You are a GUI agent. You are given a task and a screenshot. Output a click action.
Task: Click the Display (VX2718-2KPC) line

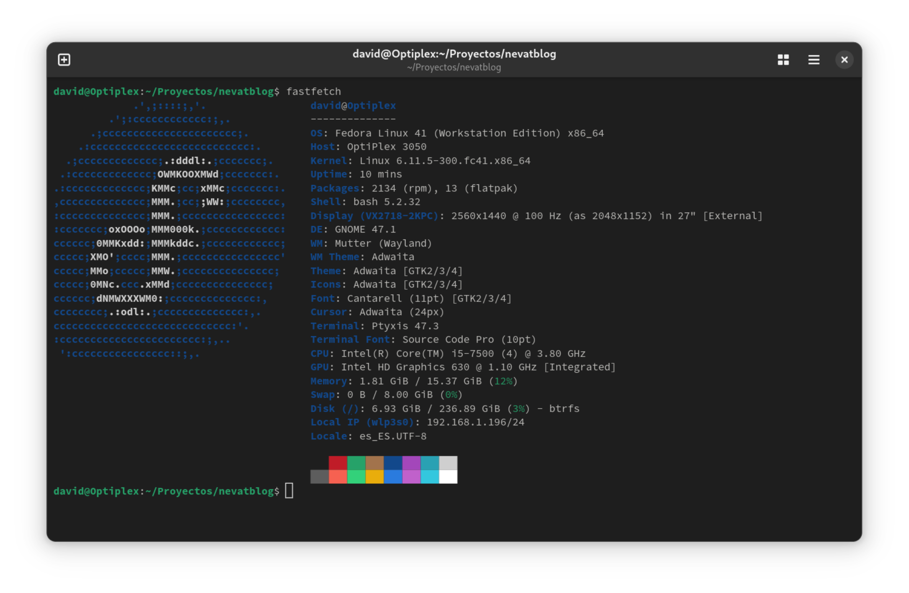click(x=536, y=216)
